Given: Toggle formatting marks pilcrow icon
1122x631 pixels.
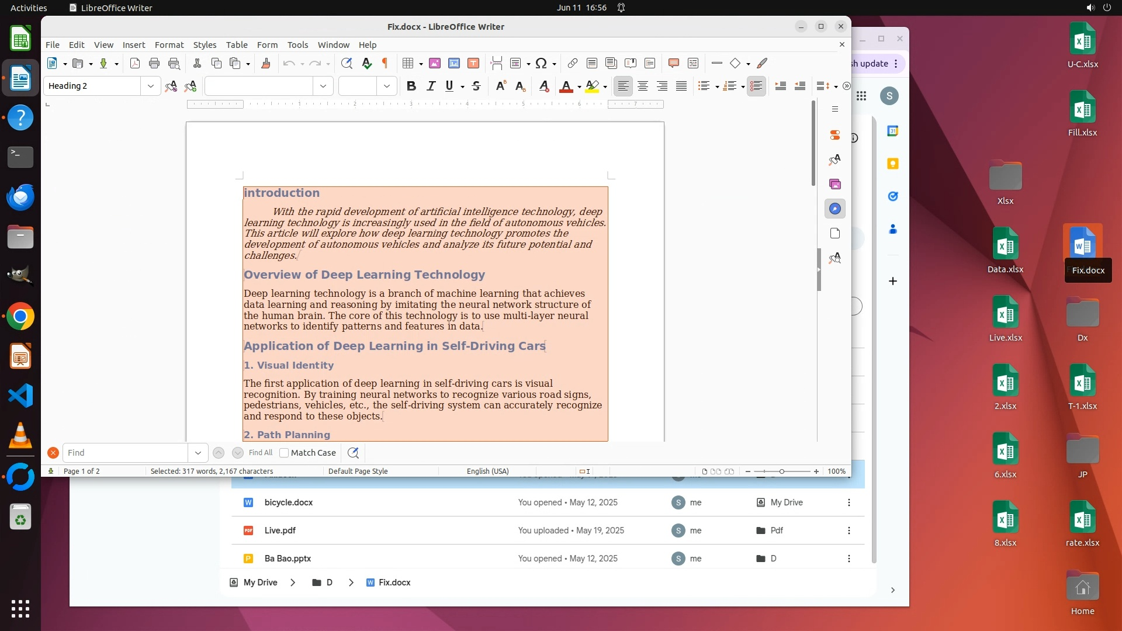Looking at the screenshot, I should tap(385, 63).
